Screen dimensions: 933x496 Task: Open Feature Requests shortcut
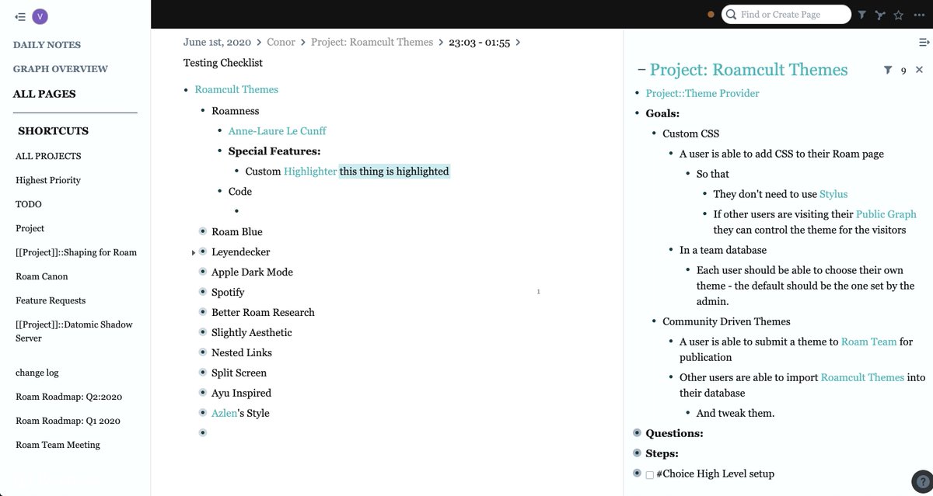(x=51, y=300)
